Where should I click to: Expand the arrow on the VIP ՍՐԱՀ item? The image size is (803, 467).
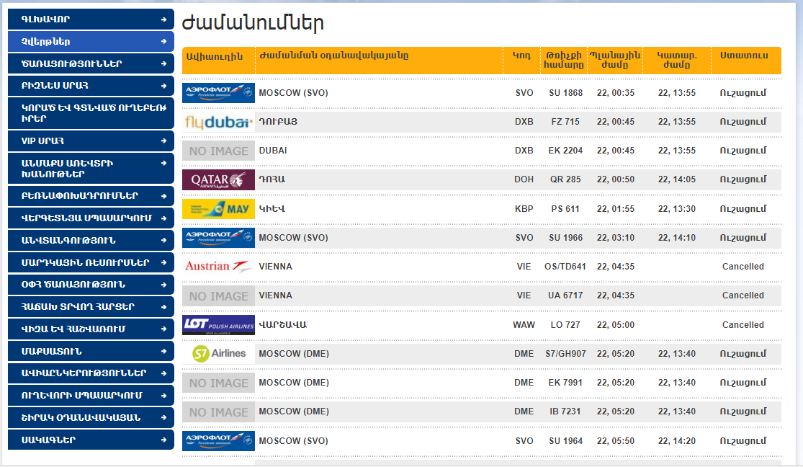click(x=164, y=141)
